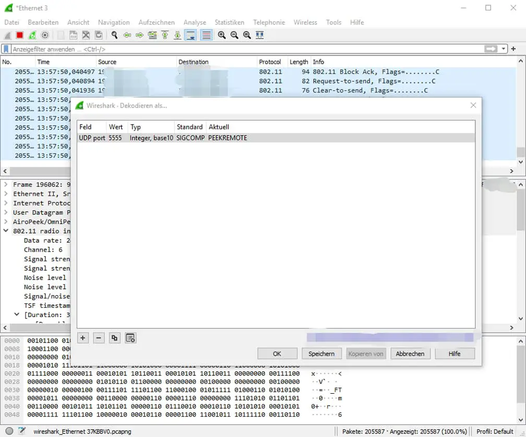
Task: Click the resize columns to content icon
Action: click(260, 35)
